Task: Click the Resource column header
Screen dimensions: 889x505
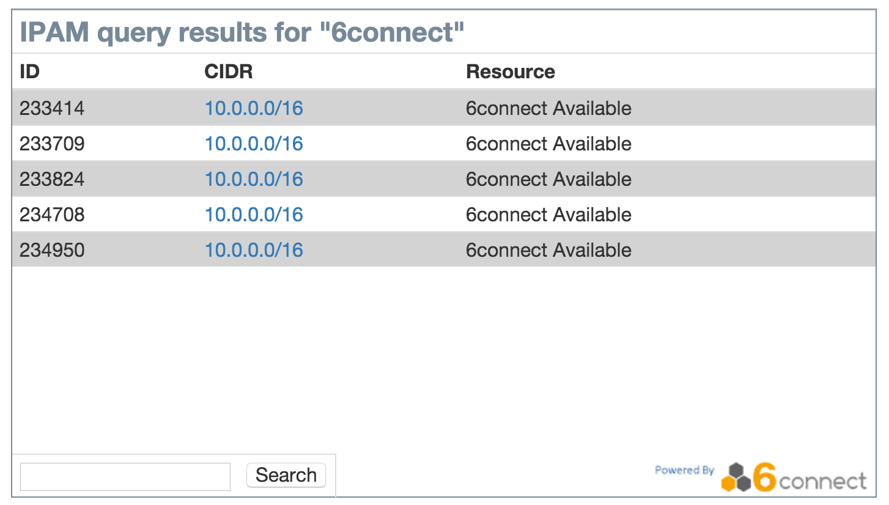Action: [x=511, y=72]
